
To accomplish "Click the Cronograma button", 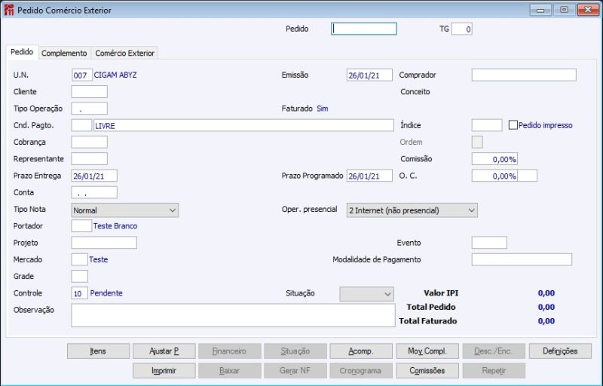I will click(361, 371).
